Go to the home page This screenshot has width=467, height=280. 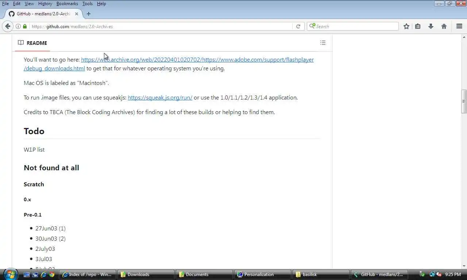(x=444, y=26)
